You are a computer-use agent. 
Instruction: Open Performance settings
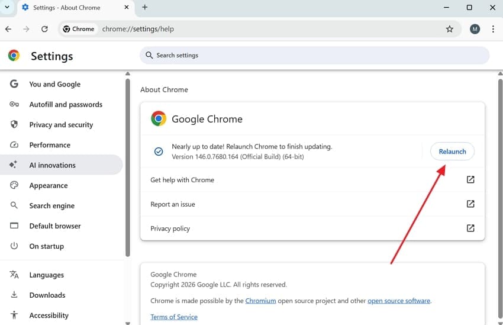point(61,145)
